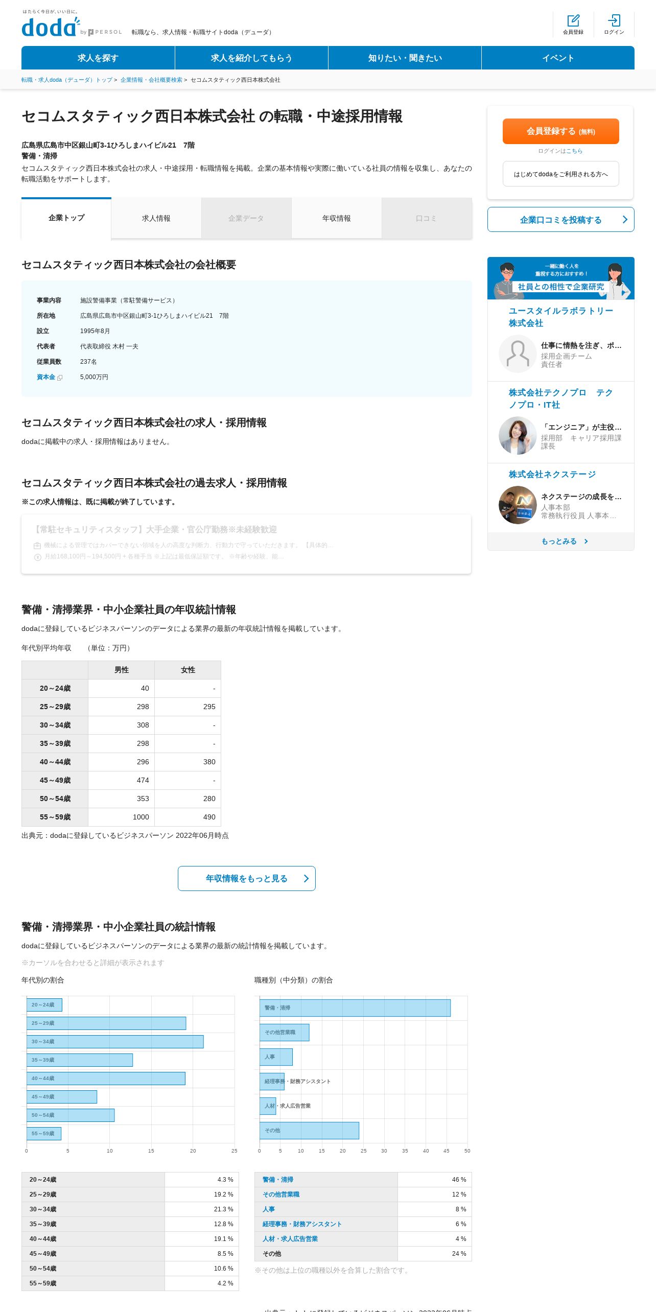Click the 社員との相性で企業研究 banner

pyautogui.click(x=560, y=278)
